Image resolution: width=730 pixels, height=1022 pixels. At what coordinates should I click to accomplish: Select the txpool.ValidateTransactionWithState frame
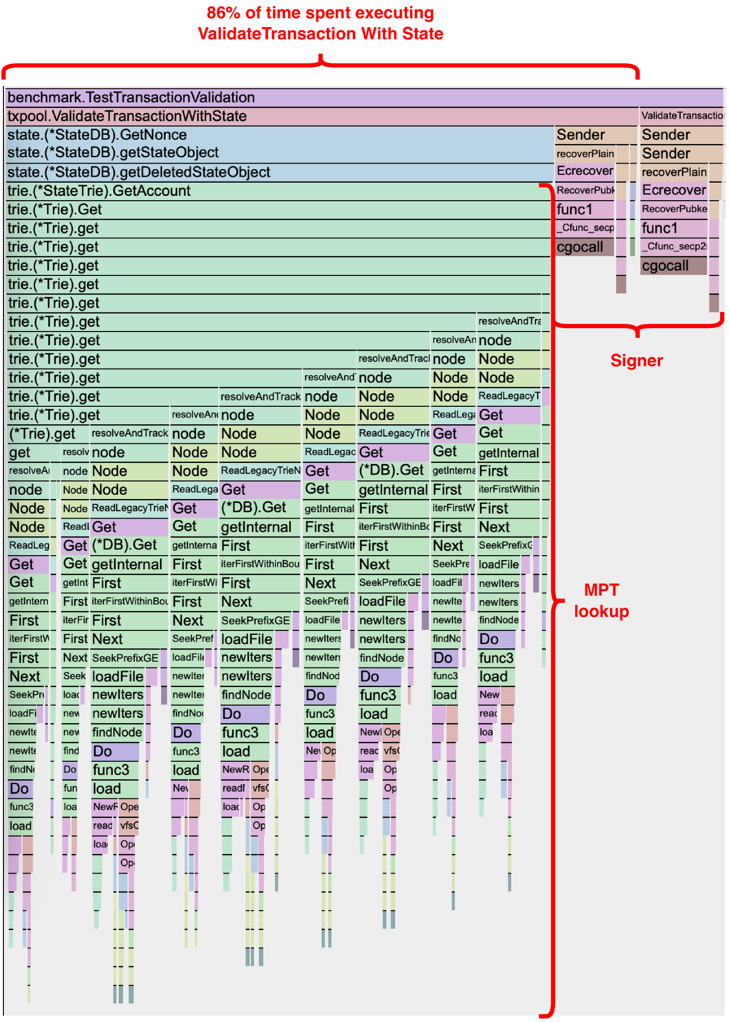click(322, 116)
